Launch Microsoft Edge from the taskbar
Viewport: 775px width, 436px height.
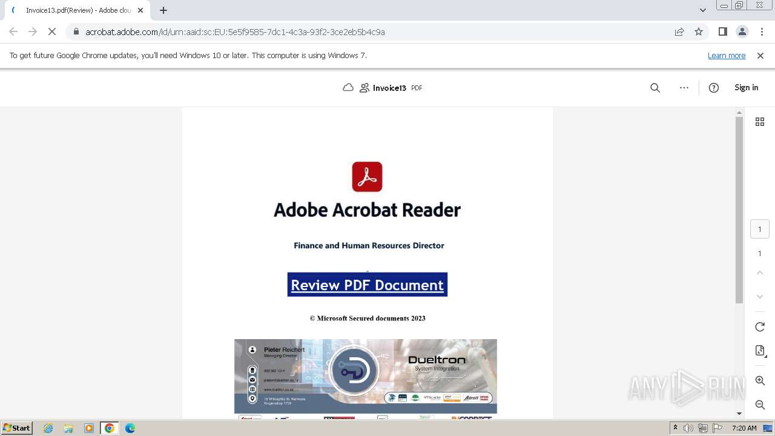pos(130,428)
